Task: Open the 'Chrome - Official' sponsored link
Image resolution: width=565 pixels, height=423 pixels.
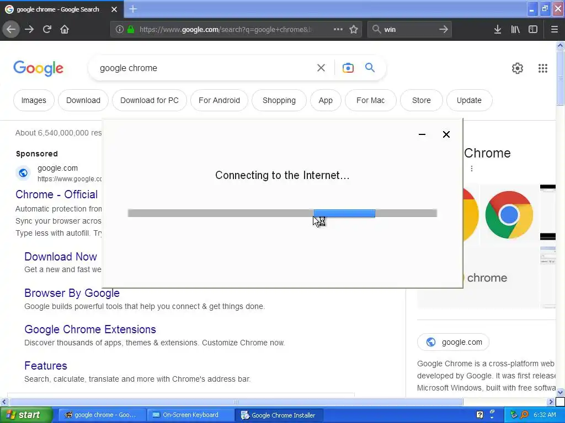Action: click(57, 194)
